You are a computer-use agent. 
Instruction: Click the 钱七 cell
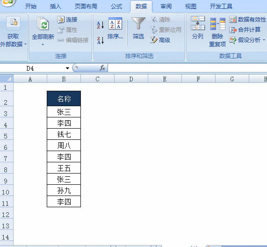coord(64,134)
